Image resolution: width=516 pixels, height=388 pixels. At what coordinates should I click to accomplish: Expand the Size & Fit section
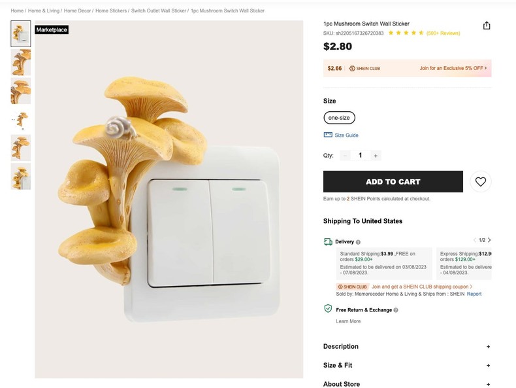[x=488, y=366]
